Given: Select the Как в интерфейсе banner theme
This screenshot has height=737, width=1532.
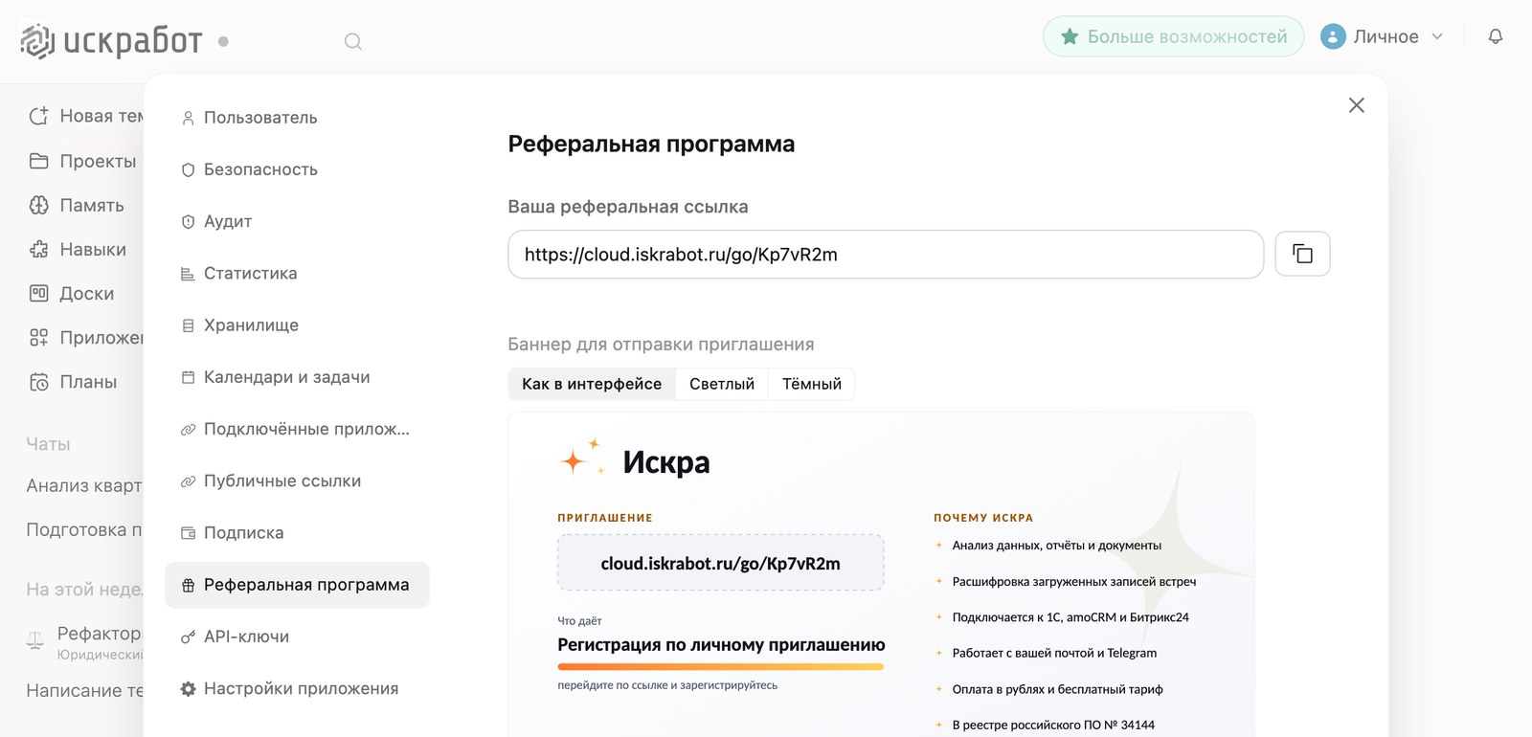Looking at the screenshot, I should coord(592,384).
